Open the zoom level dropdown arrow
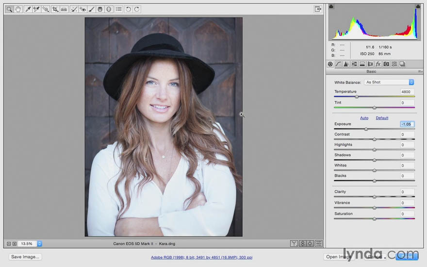This screenshot has width=427, height=267. [x=39, y=244]
